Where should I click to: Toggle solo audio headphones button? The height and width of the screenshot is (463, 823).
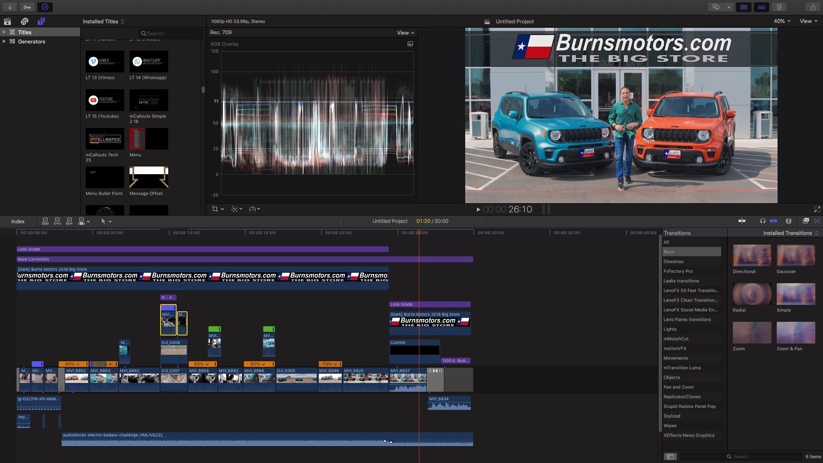coord(762,221)
